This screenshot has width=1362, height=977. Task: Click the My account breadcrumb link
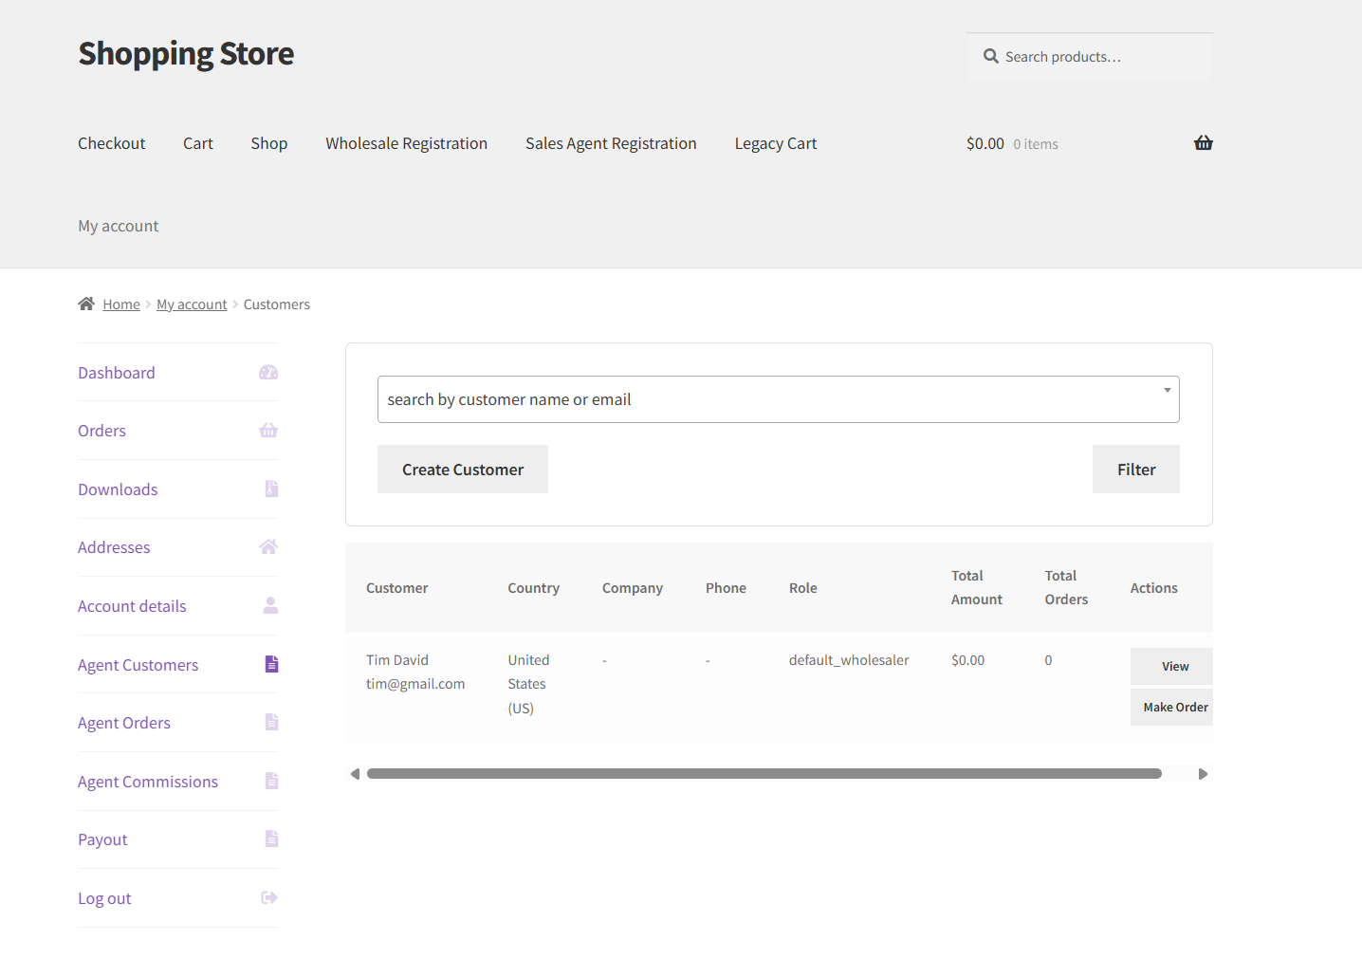point(192,304)
